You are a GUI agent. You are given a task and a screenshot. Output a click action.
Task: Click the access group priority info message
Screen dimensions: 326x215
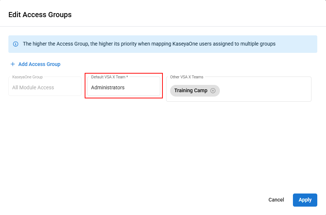click(x=149, y=44)
